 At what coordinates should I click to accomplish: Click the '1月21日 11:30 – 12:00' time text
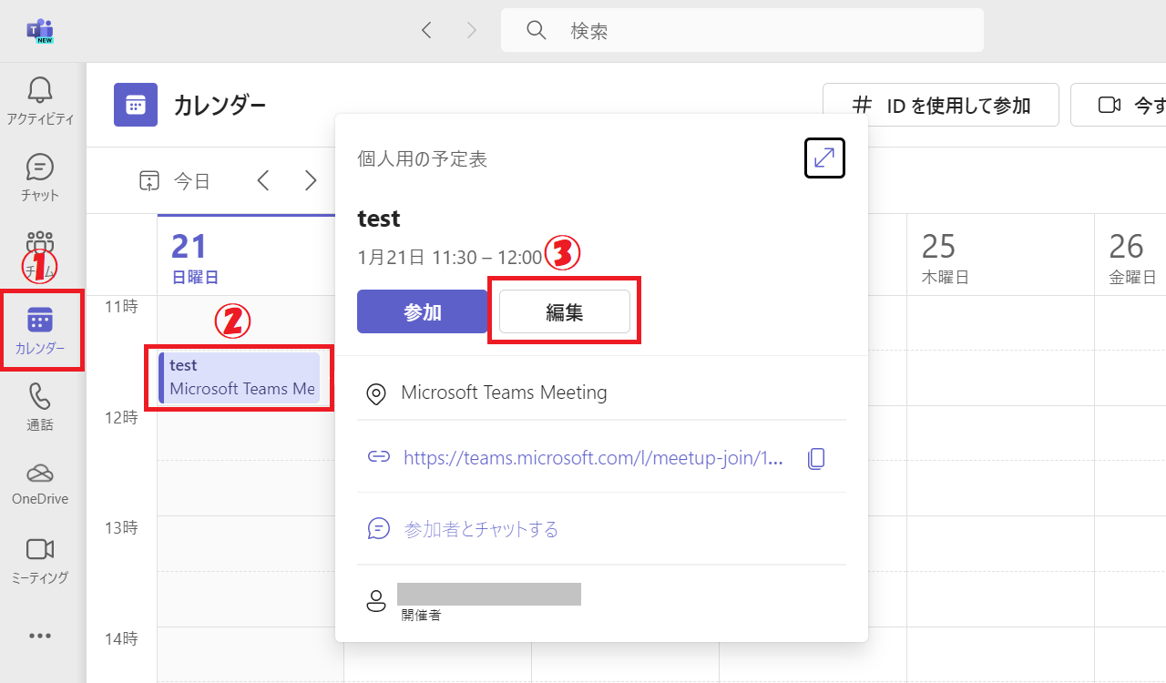(450, 258)
